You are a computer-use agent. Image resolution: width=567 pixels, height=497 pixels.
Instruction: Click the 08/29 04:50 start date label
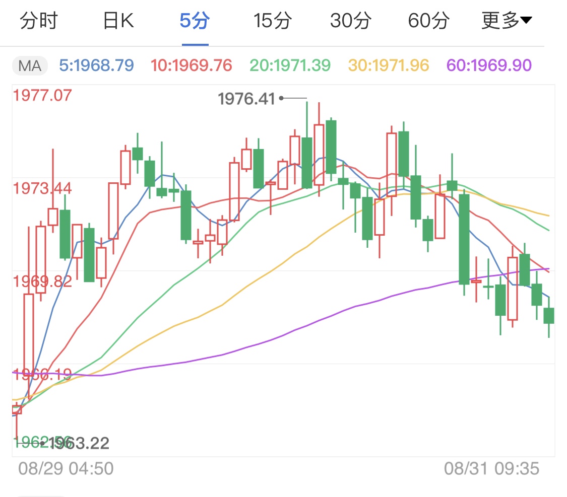click(x=66, y=468)
